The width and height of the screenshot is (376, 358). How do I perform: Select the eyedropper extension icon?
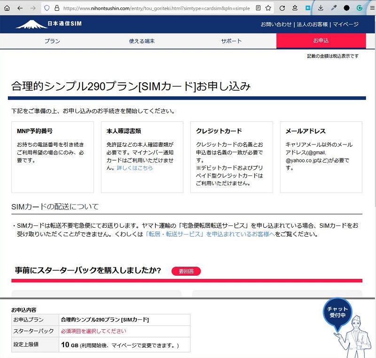tap(333, 8)
